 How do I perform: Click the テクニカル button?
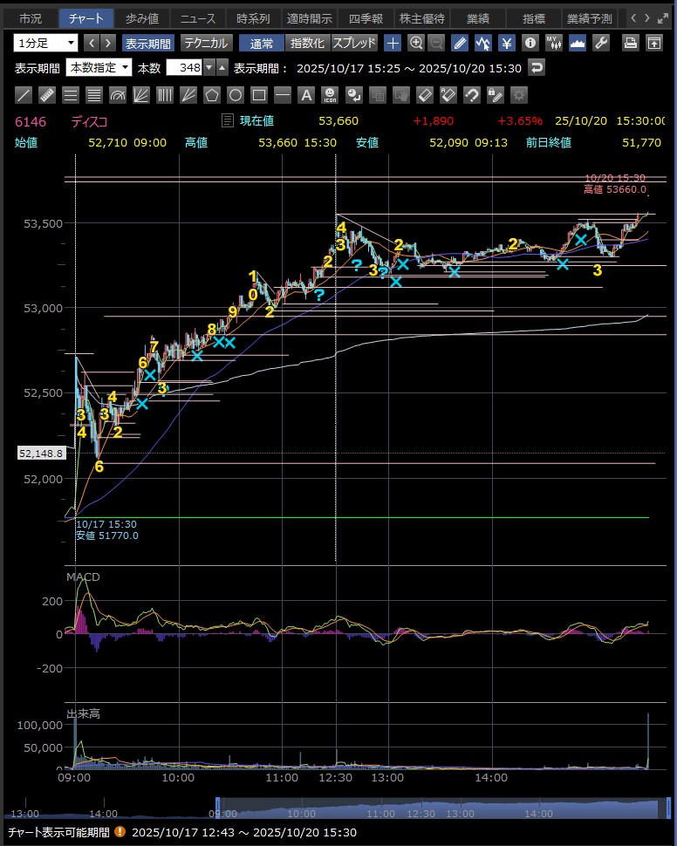click(x=207, y=43)
